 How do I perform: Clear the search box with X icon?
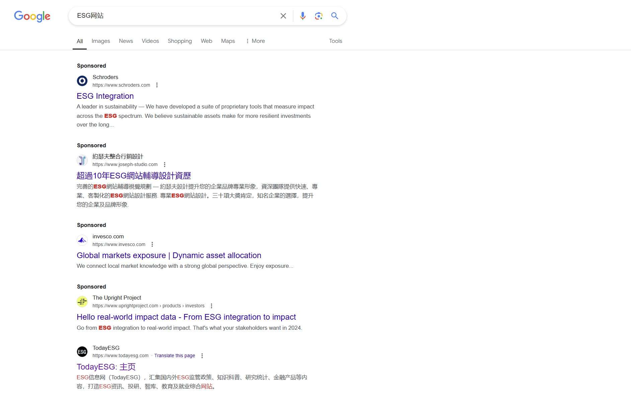(x=283, y=16)
